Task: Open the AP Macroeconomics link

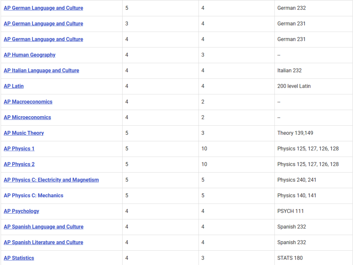Action: click(x=28, y=102)
